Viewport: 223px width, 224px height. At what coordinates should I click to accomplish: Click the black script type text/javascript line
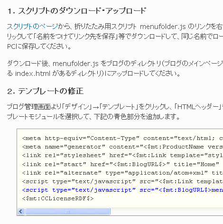122,181
